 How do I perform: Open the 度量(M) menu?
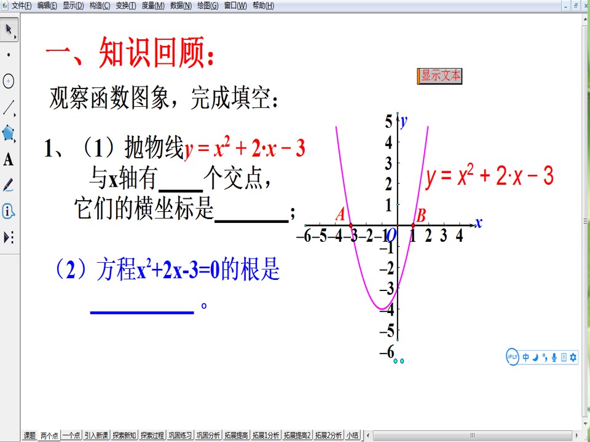[153, 6]
